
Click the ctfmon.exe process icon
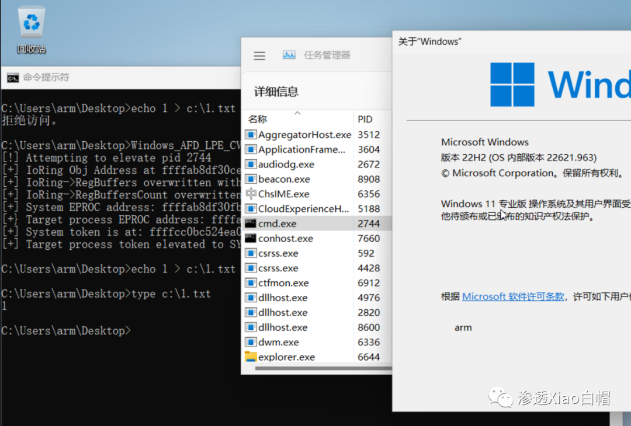pos(251,283)
